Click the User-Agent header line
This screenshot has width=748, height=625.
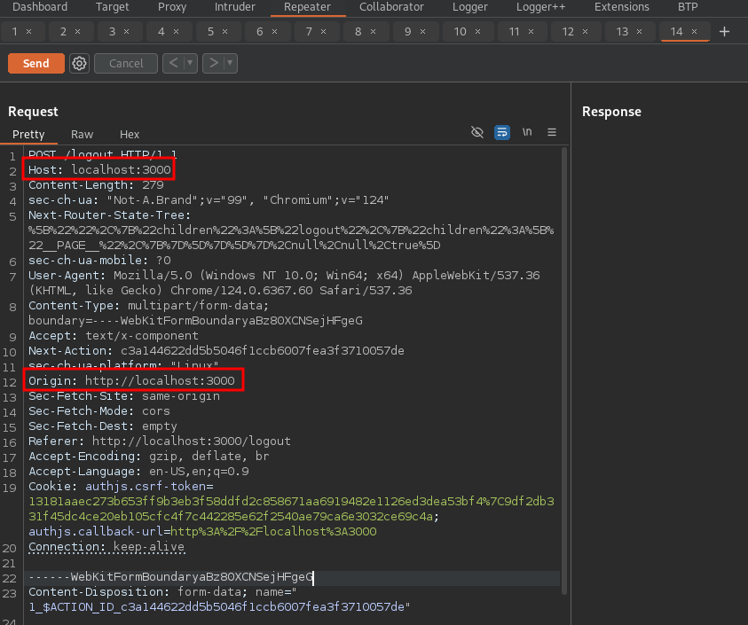click(284, 283)
